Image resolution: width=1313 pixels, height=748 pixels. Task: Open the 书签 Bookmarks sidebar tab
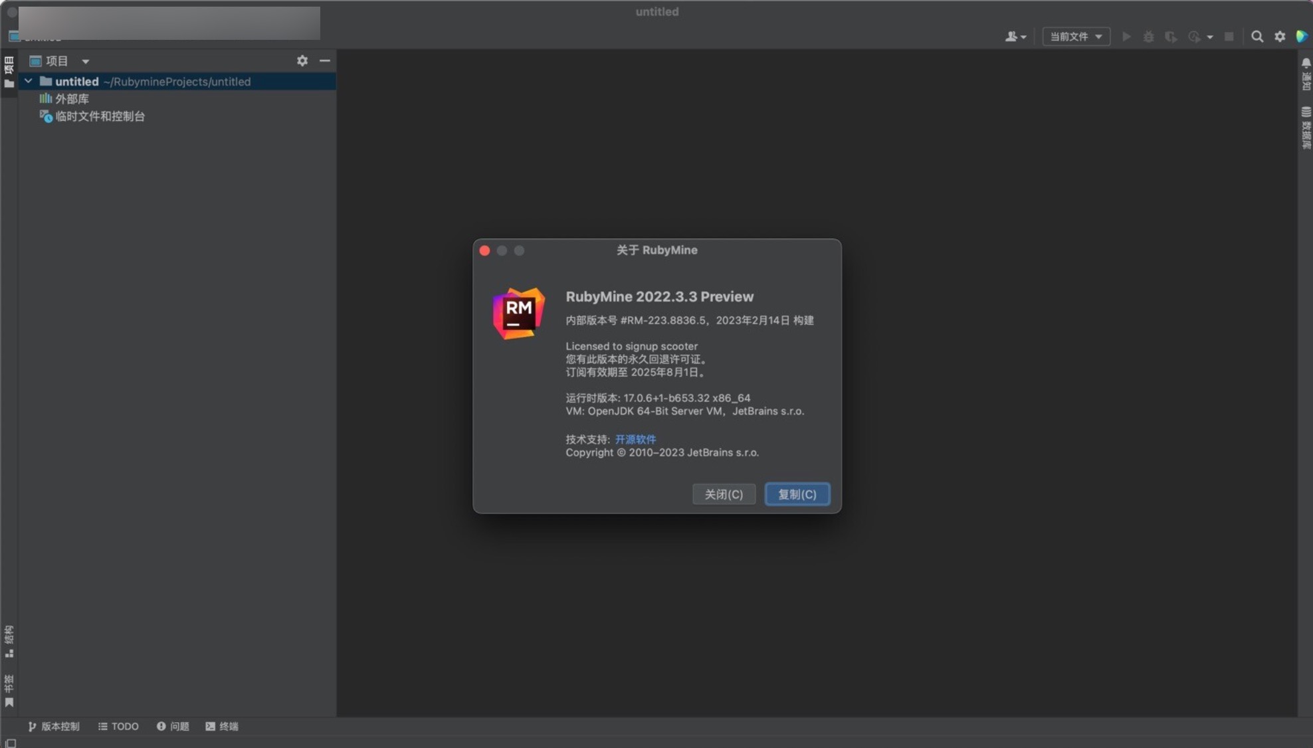pyautogui.click(x=9, y=691)
